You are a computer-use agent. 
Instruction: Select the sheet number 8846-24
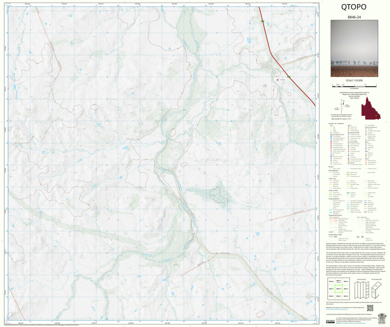354,17
